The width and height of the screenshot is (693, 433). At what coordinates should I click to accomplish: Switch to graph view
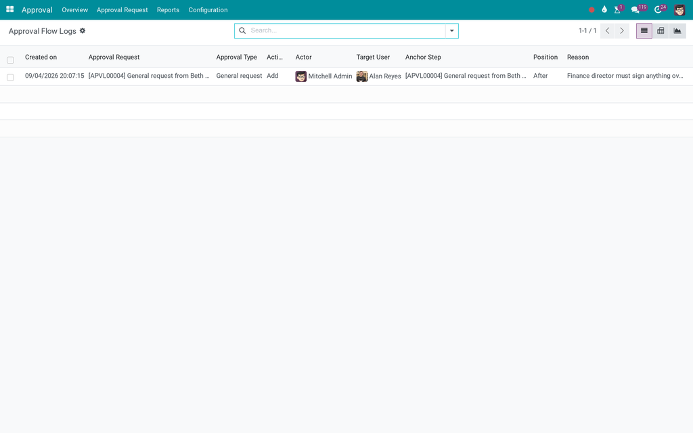tap(677, 31)
